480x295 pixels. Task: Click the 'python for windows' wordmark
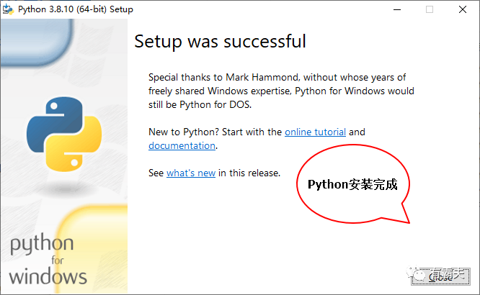[48, 260]
